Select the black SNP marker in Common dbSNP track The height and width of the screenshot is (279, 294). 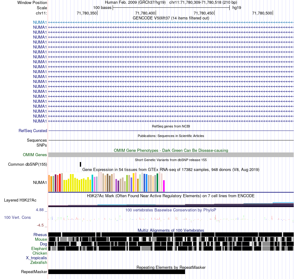click(x=80, y=164)
